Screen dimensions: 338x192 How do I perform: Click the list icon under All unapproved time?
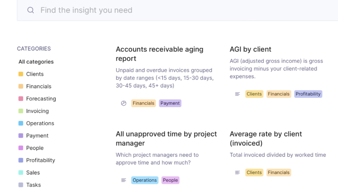[124, 180]
